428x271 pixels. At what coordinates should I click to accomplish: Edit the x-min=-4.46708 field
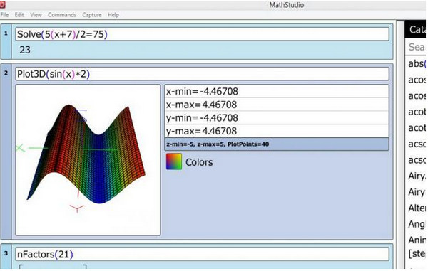(277, 92)
